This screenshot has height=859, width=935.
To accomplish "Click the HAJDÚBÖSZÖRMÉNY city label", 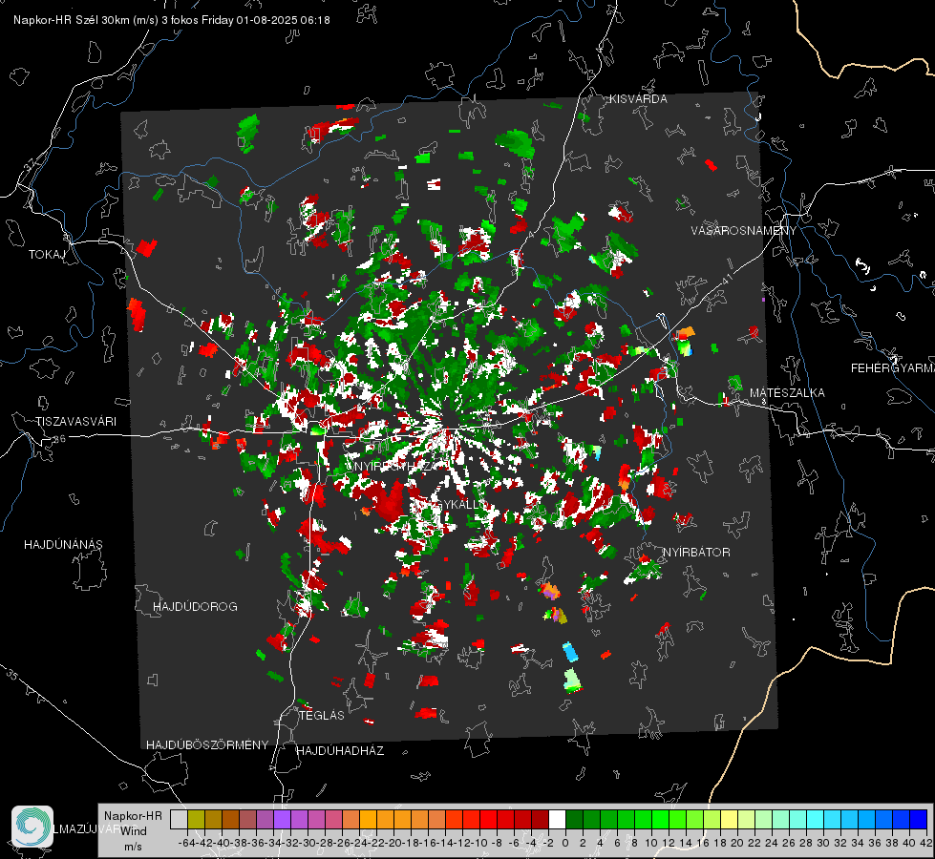I will 207,745.
